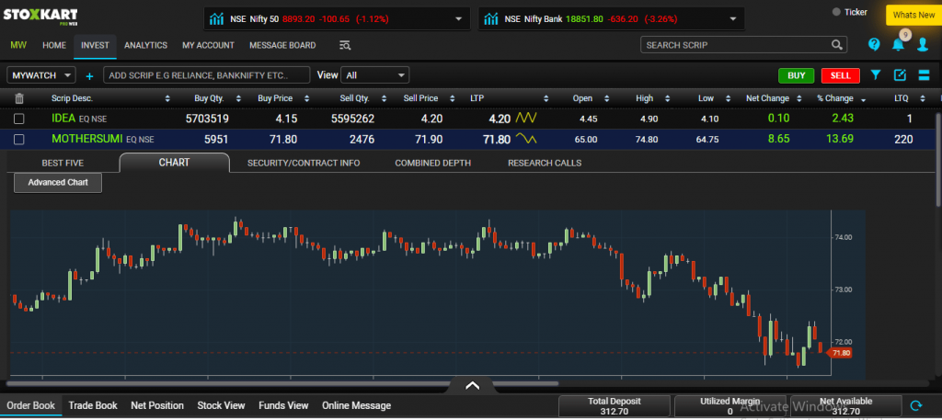Sort by Open column arrows
Viewport: 942px width, 420px height.
(x=606, y=98)
